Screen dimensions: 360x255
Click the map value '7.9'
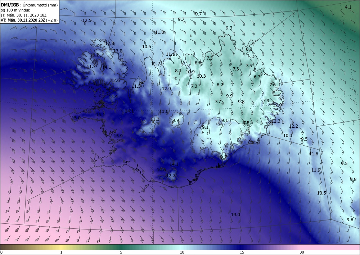coord(266,100)
